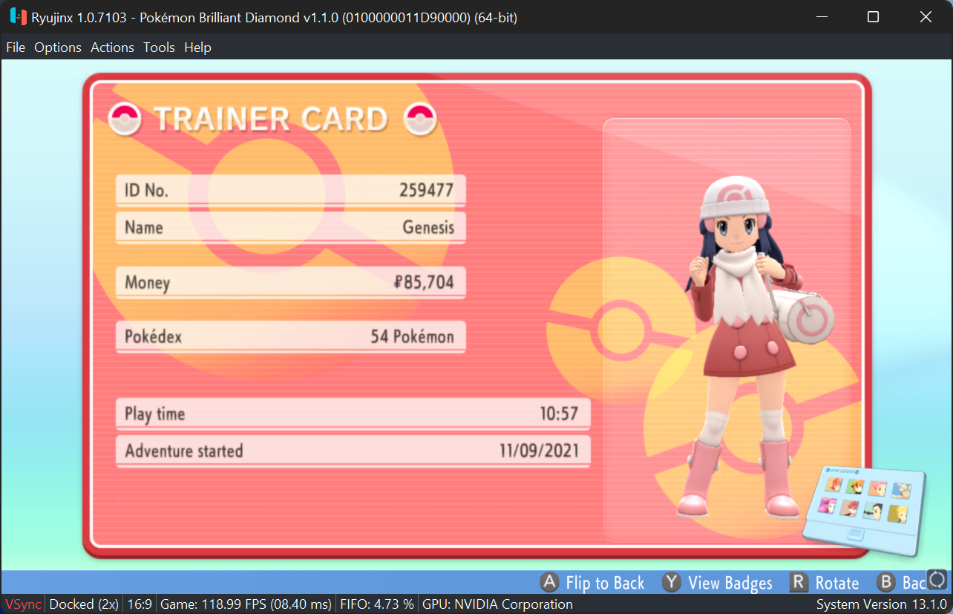Click the GPU: NVIDIA Corporation status entry
This screenshot has height=614, width=953.
pos(497,604)
